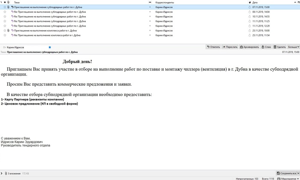Image resolution: width=300 pixels, height=180 pixels.
Task: Click sender name Карим Идрисов in header
Action: point(15,47)
